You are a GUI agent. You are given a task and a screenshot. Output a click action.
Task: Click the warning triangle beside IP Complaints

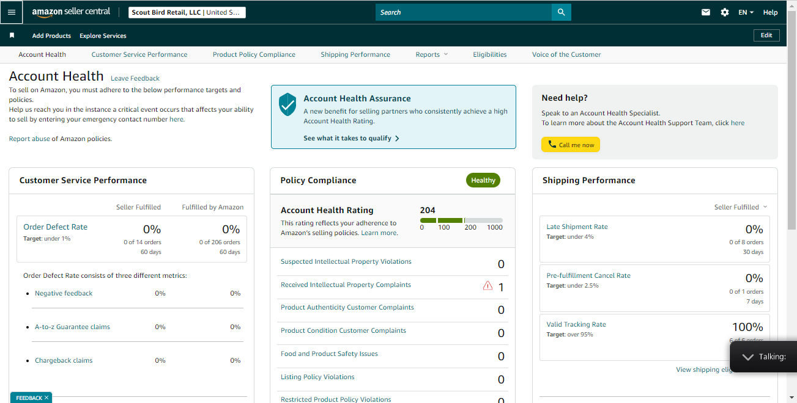(487, 285)
